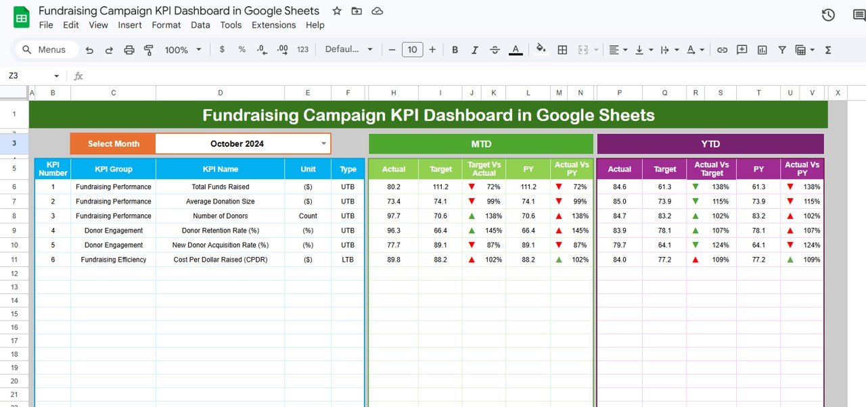Star this spreadsheet document
Image resolution: width=866 pixels, height=407 pixels.
336,11
